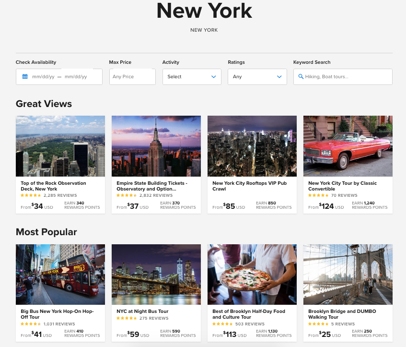
Task: Open New York City Rooftops VIP Pub Crawl title
Action: [x=249, y=186]
